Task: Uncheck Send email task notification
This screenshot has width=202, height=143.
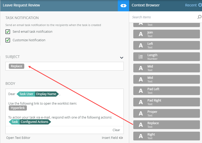Action: [8, 32]
